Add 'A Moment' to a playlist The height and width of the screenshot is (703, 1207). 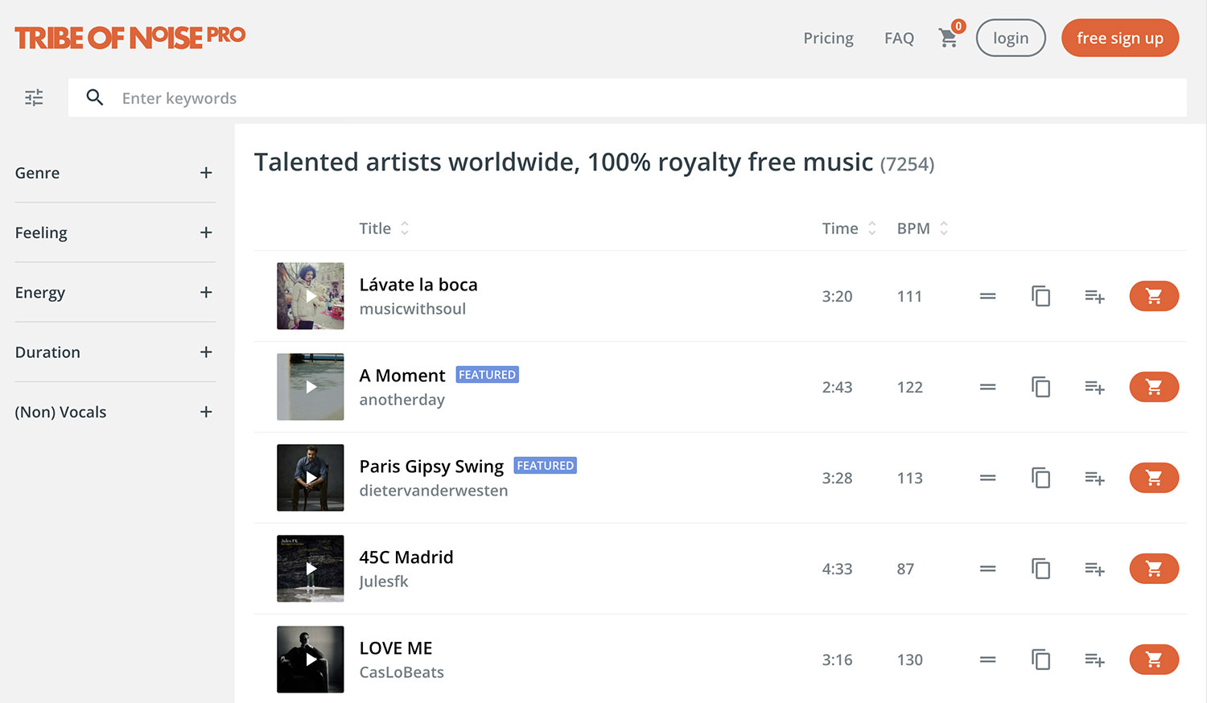tap(1094, 387)
